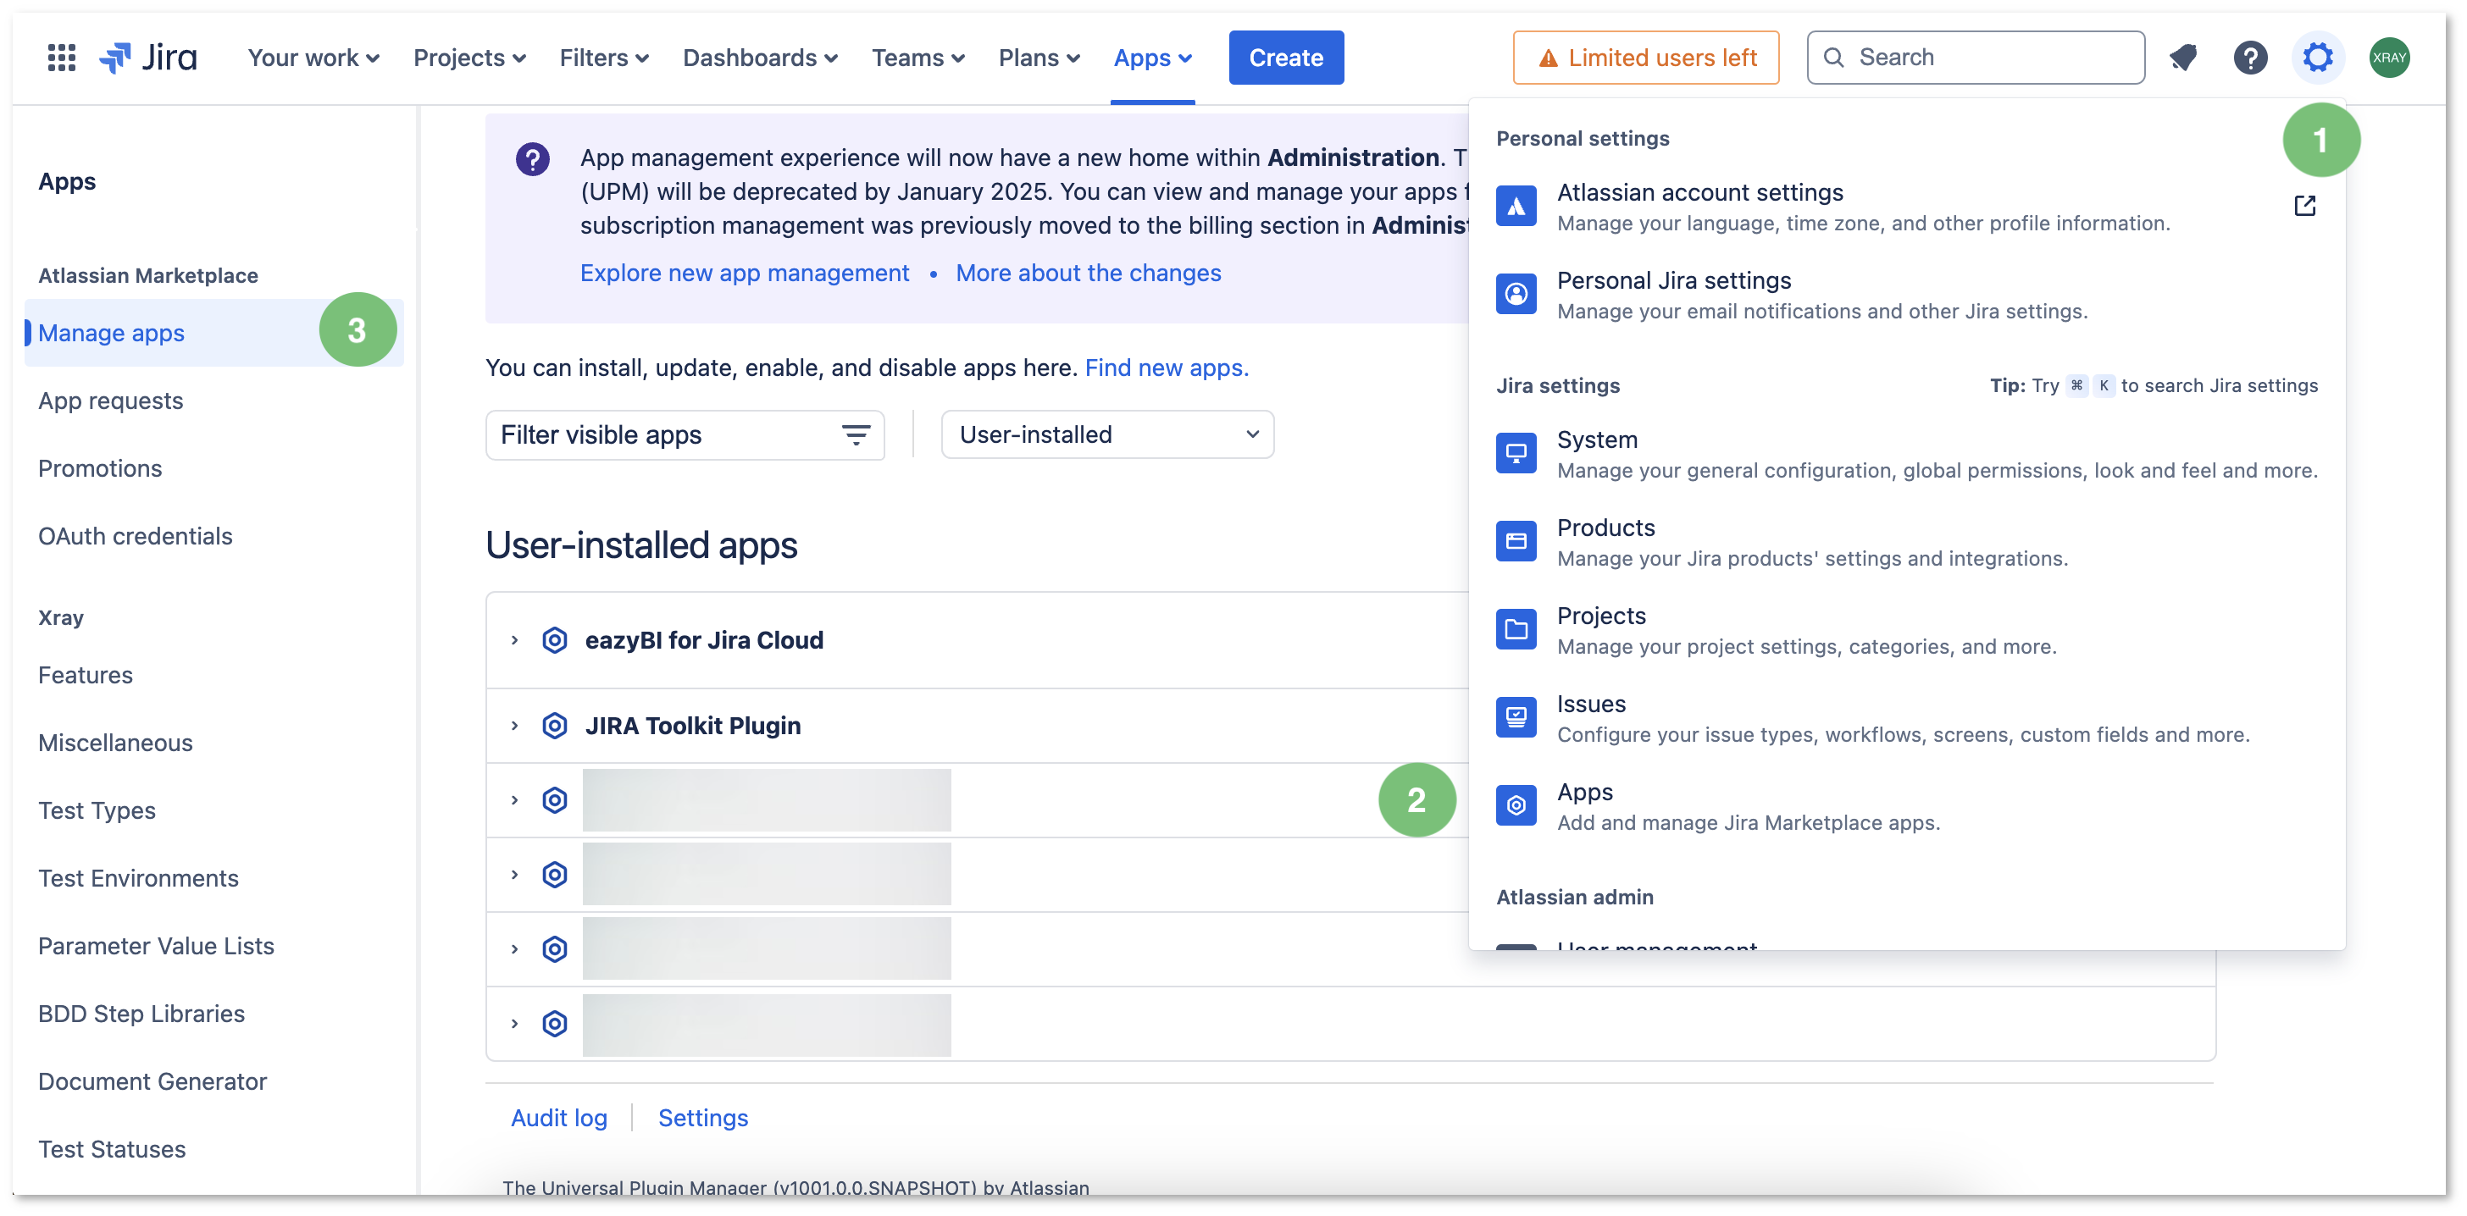The height and width of the screenshot is (1216, 2467).
Task: Open Xray Features in the sidebar
Action: [86, 676]
